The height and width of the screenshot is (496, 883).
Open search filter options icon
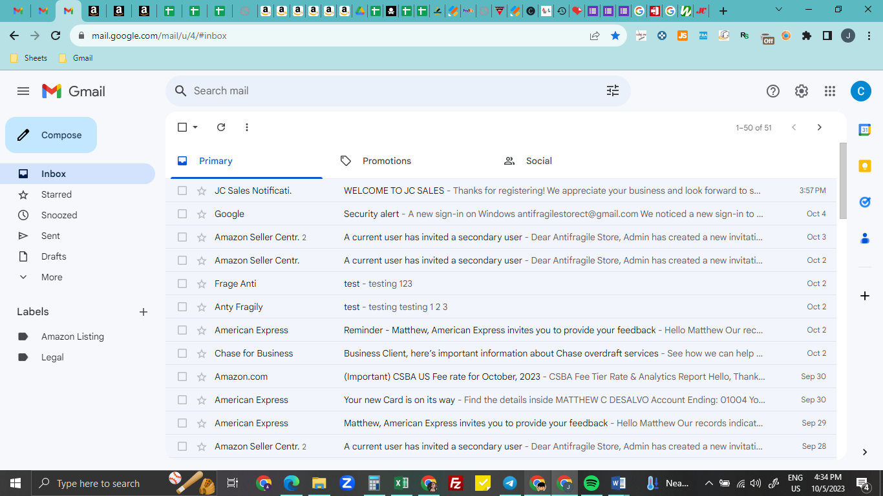613,91
